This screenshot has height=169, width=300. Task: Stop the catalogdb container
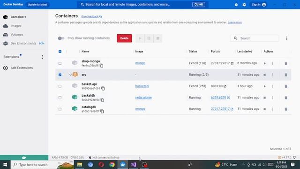[x=264, y=109]
